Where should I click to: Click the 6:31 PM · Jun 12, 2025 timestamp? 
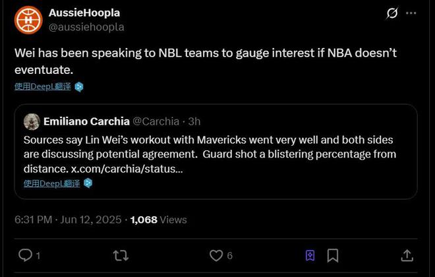tap(69, 220)
